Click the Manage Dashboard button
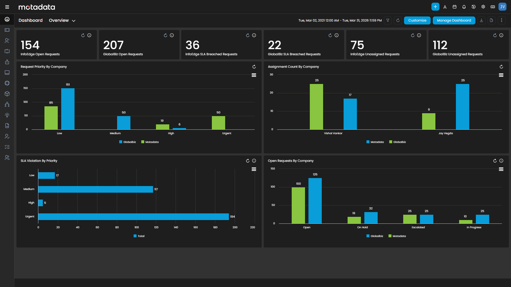Image resolution: width=511 pixels, height=287 pixels. [x=454, y=20]
